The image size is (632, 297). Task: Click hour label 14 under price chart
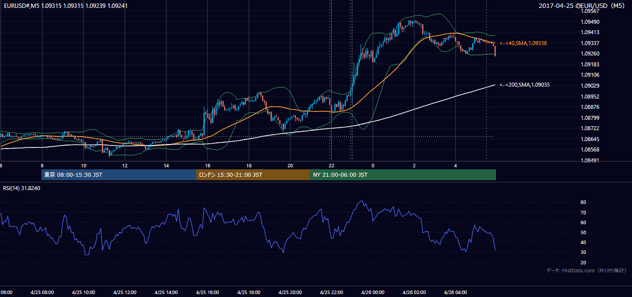[x=166, y=166]
